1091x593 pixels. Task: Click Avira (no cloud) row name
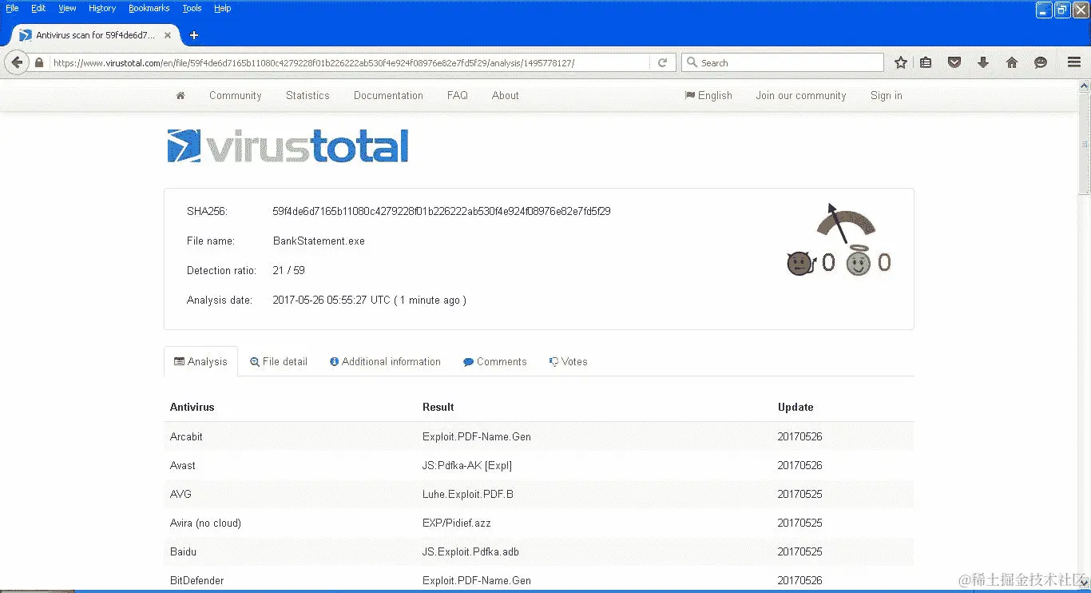click(205, 523)
